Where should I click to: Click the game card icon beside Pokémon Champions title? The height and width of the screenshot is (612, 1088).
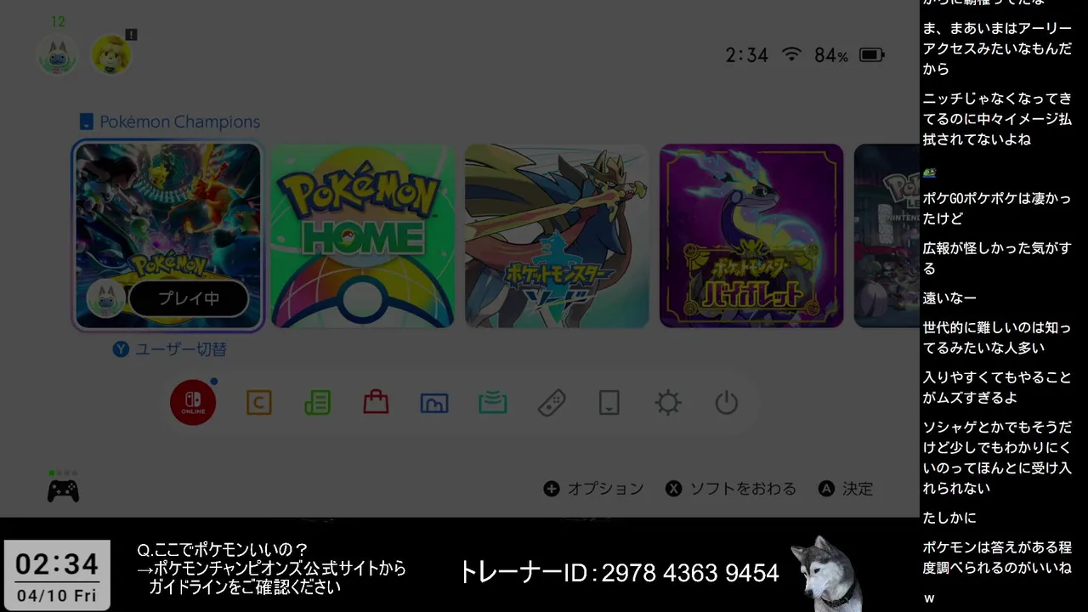click(x=86, y=122)
